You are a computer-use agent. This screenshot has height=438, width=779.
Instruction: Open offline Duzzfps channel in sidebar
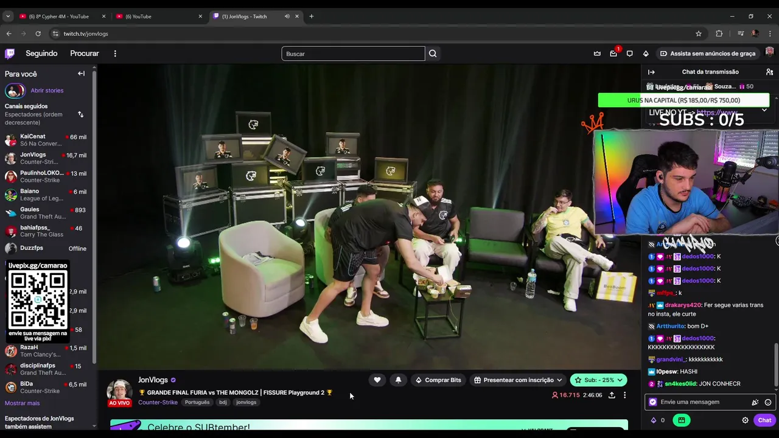[x=46, y=248]
